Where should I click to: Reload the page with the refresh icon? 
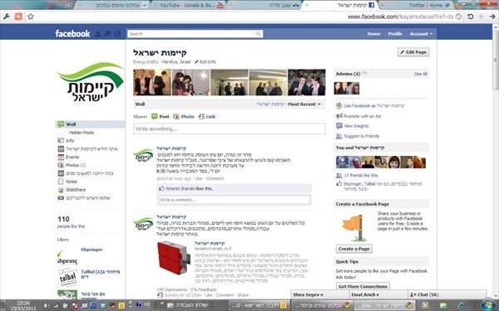[470, 17]
